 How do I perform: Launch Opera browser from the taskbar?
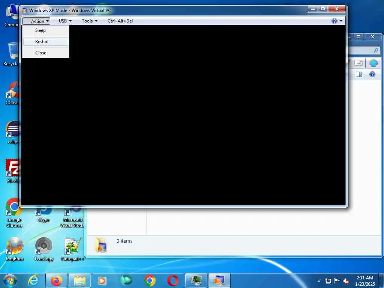point(172,280)
